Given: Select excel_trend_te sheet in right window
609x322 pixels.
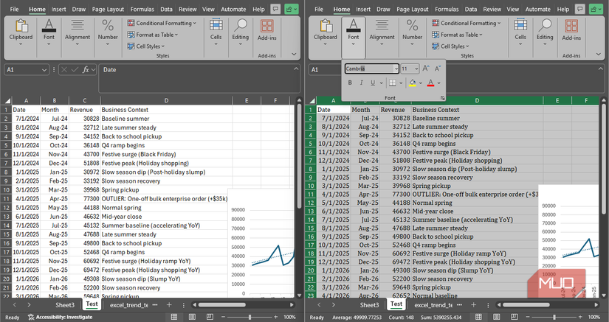Looking at the screenshot, I should pos(433,305).
